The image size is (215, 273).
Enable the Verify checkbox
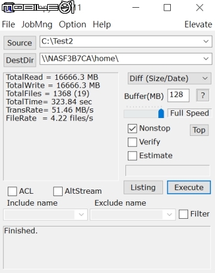pyautogui.click(x=133, y=142)
